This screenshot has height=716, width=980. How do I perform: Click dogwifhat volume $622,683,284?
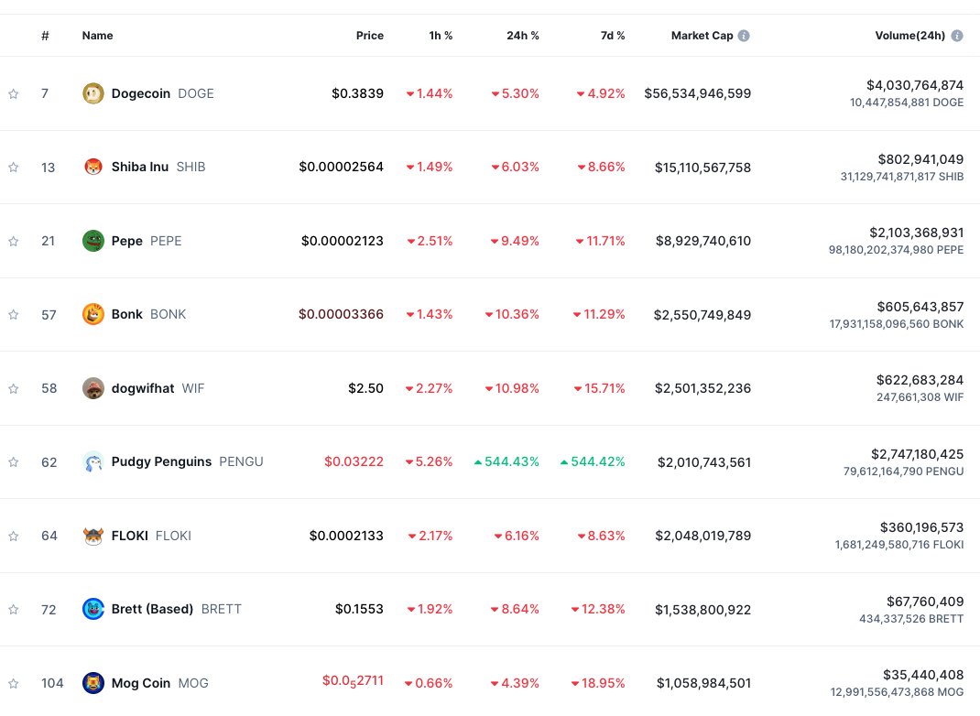[920, 380]
